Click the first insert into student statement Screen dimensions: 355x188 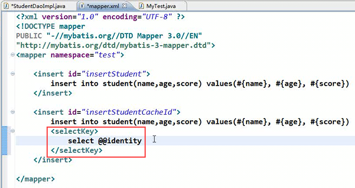pos(200,84)
